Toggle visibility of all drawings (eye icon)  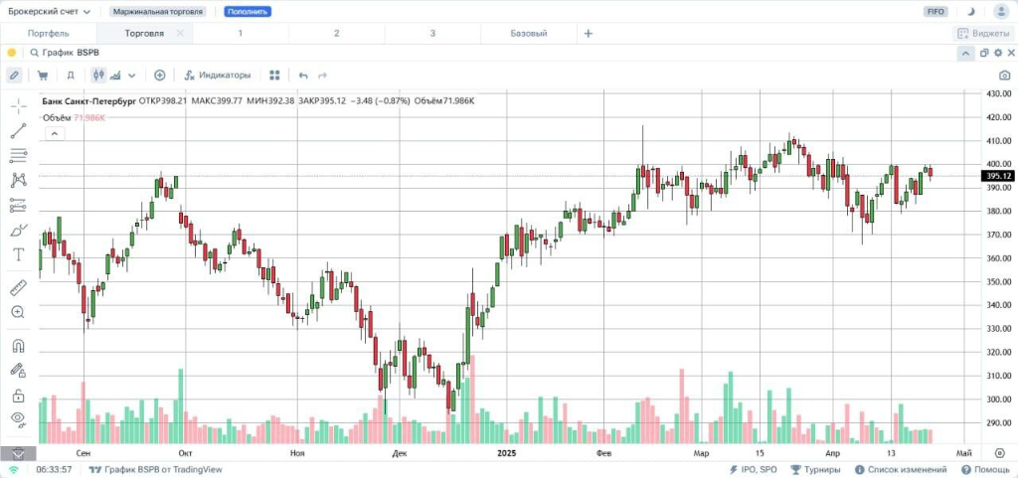point(18,418)
